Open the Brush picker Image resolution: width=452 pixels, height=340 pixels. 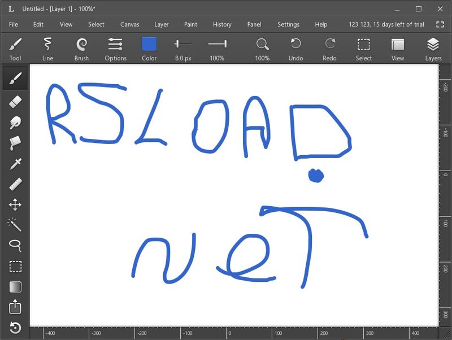click(x=81, y=49)
